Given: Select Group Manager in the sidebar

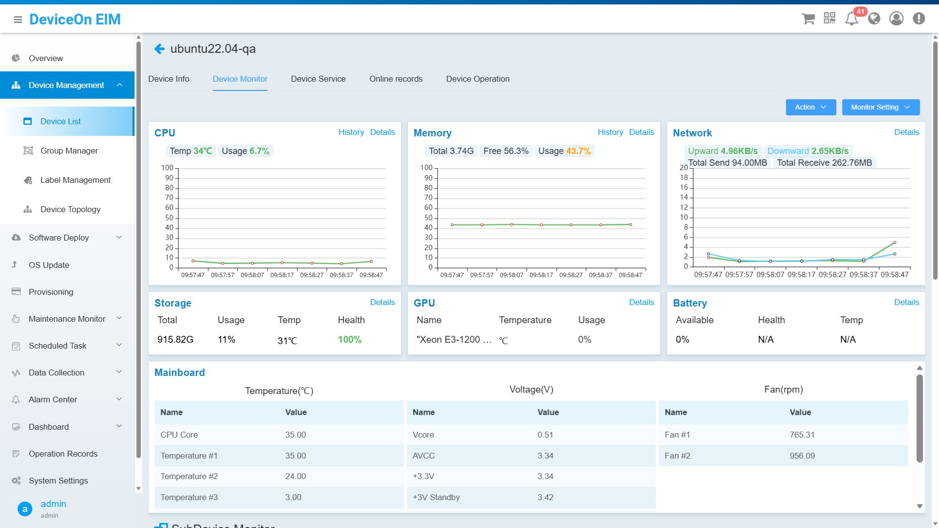Looking at the screenshot, I should pos(69,151).
